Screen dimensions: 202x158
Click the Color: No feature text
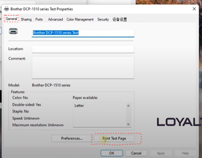coord(20,98)
